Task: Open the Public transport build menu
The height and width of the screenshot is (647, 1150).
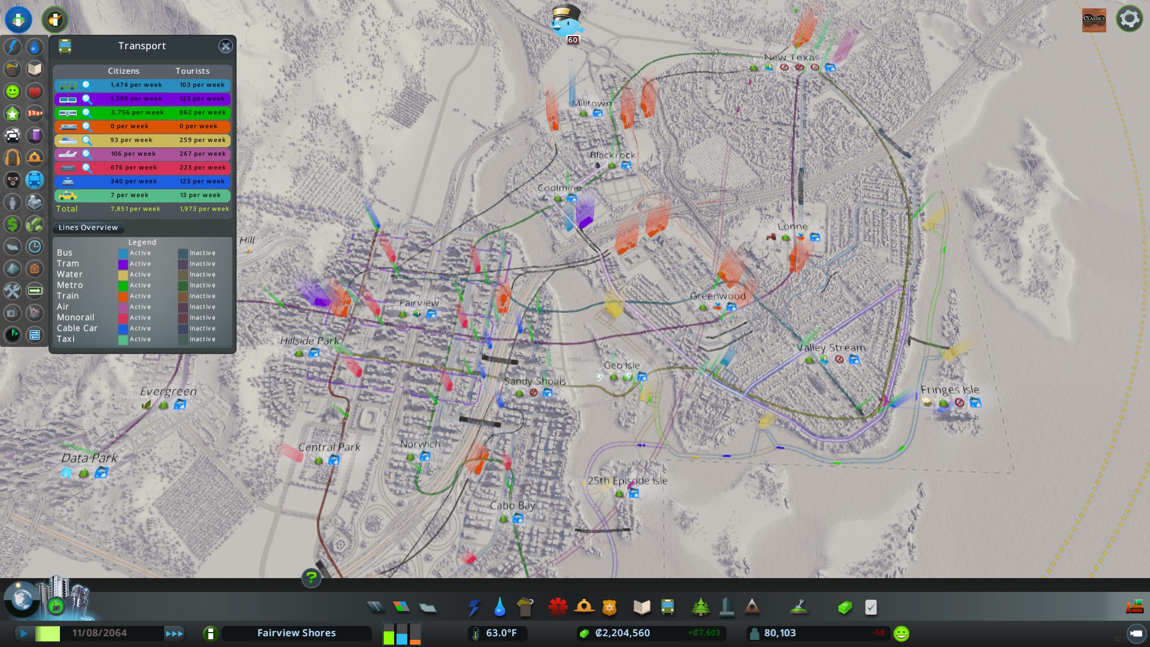Action: point(667,607)
